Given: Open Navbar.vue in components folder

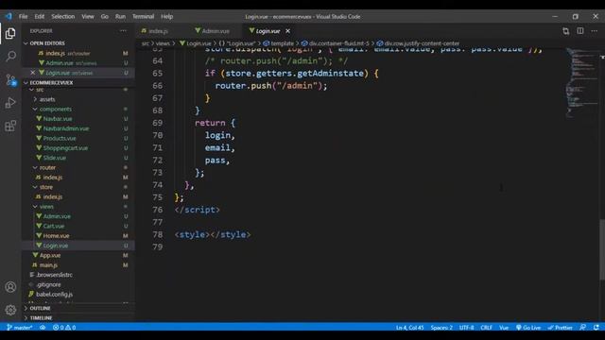Looking at the screenshot, I should click(57, 119).
